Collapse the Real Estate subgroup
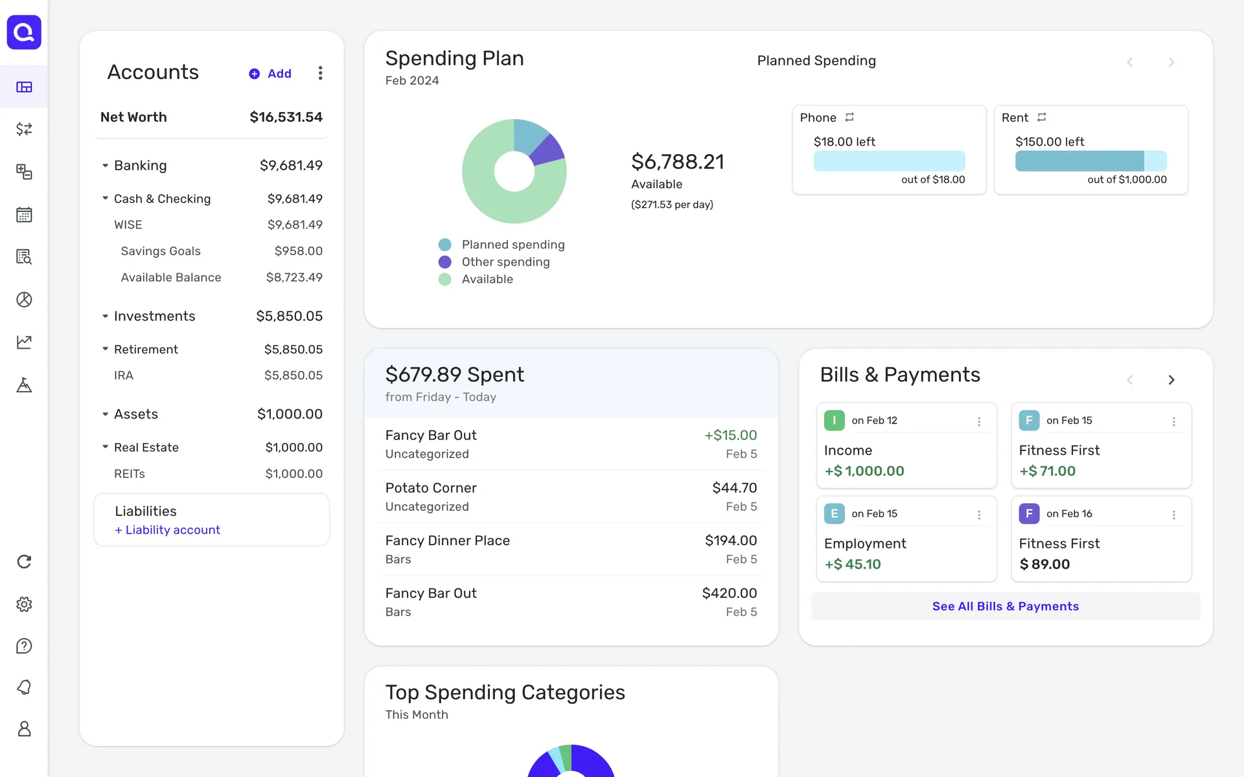This screenshot has width=1244, height=777. click(x=105, y=447)
